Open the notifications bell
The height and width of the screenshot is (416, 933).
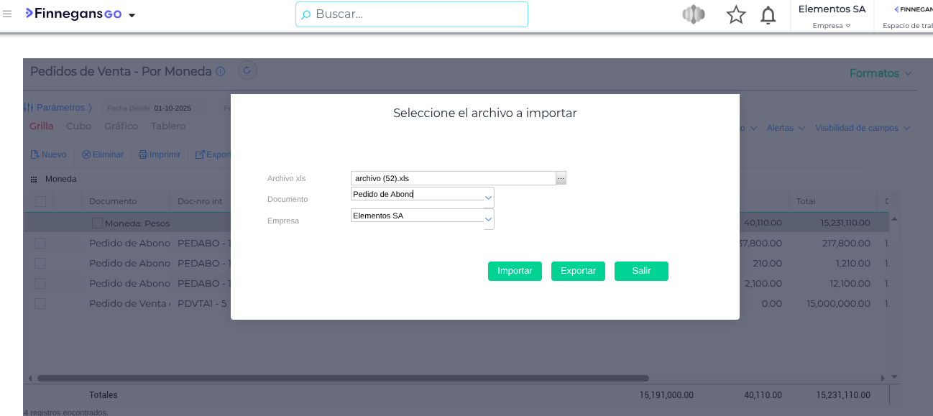point(768,15)
